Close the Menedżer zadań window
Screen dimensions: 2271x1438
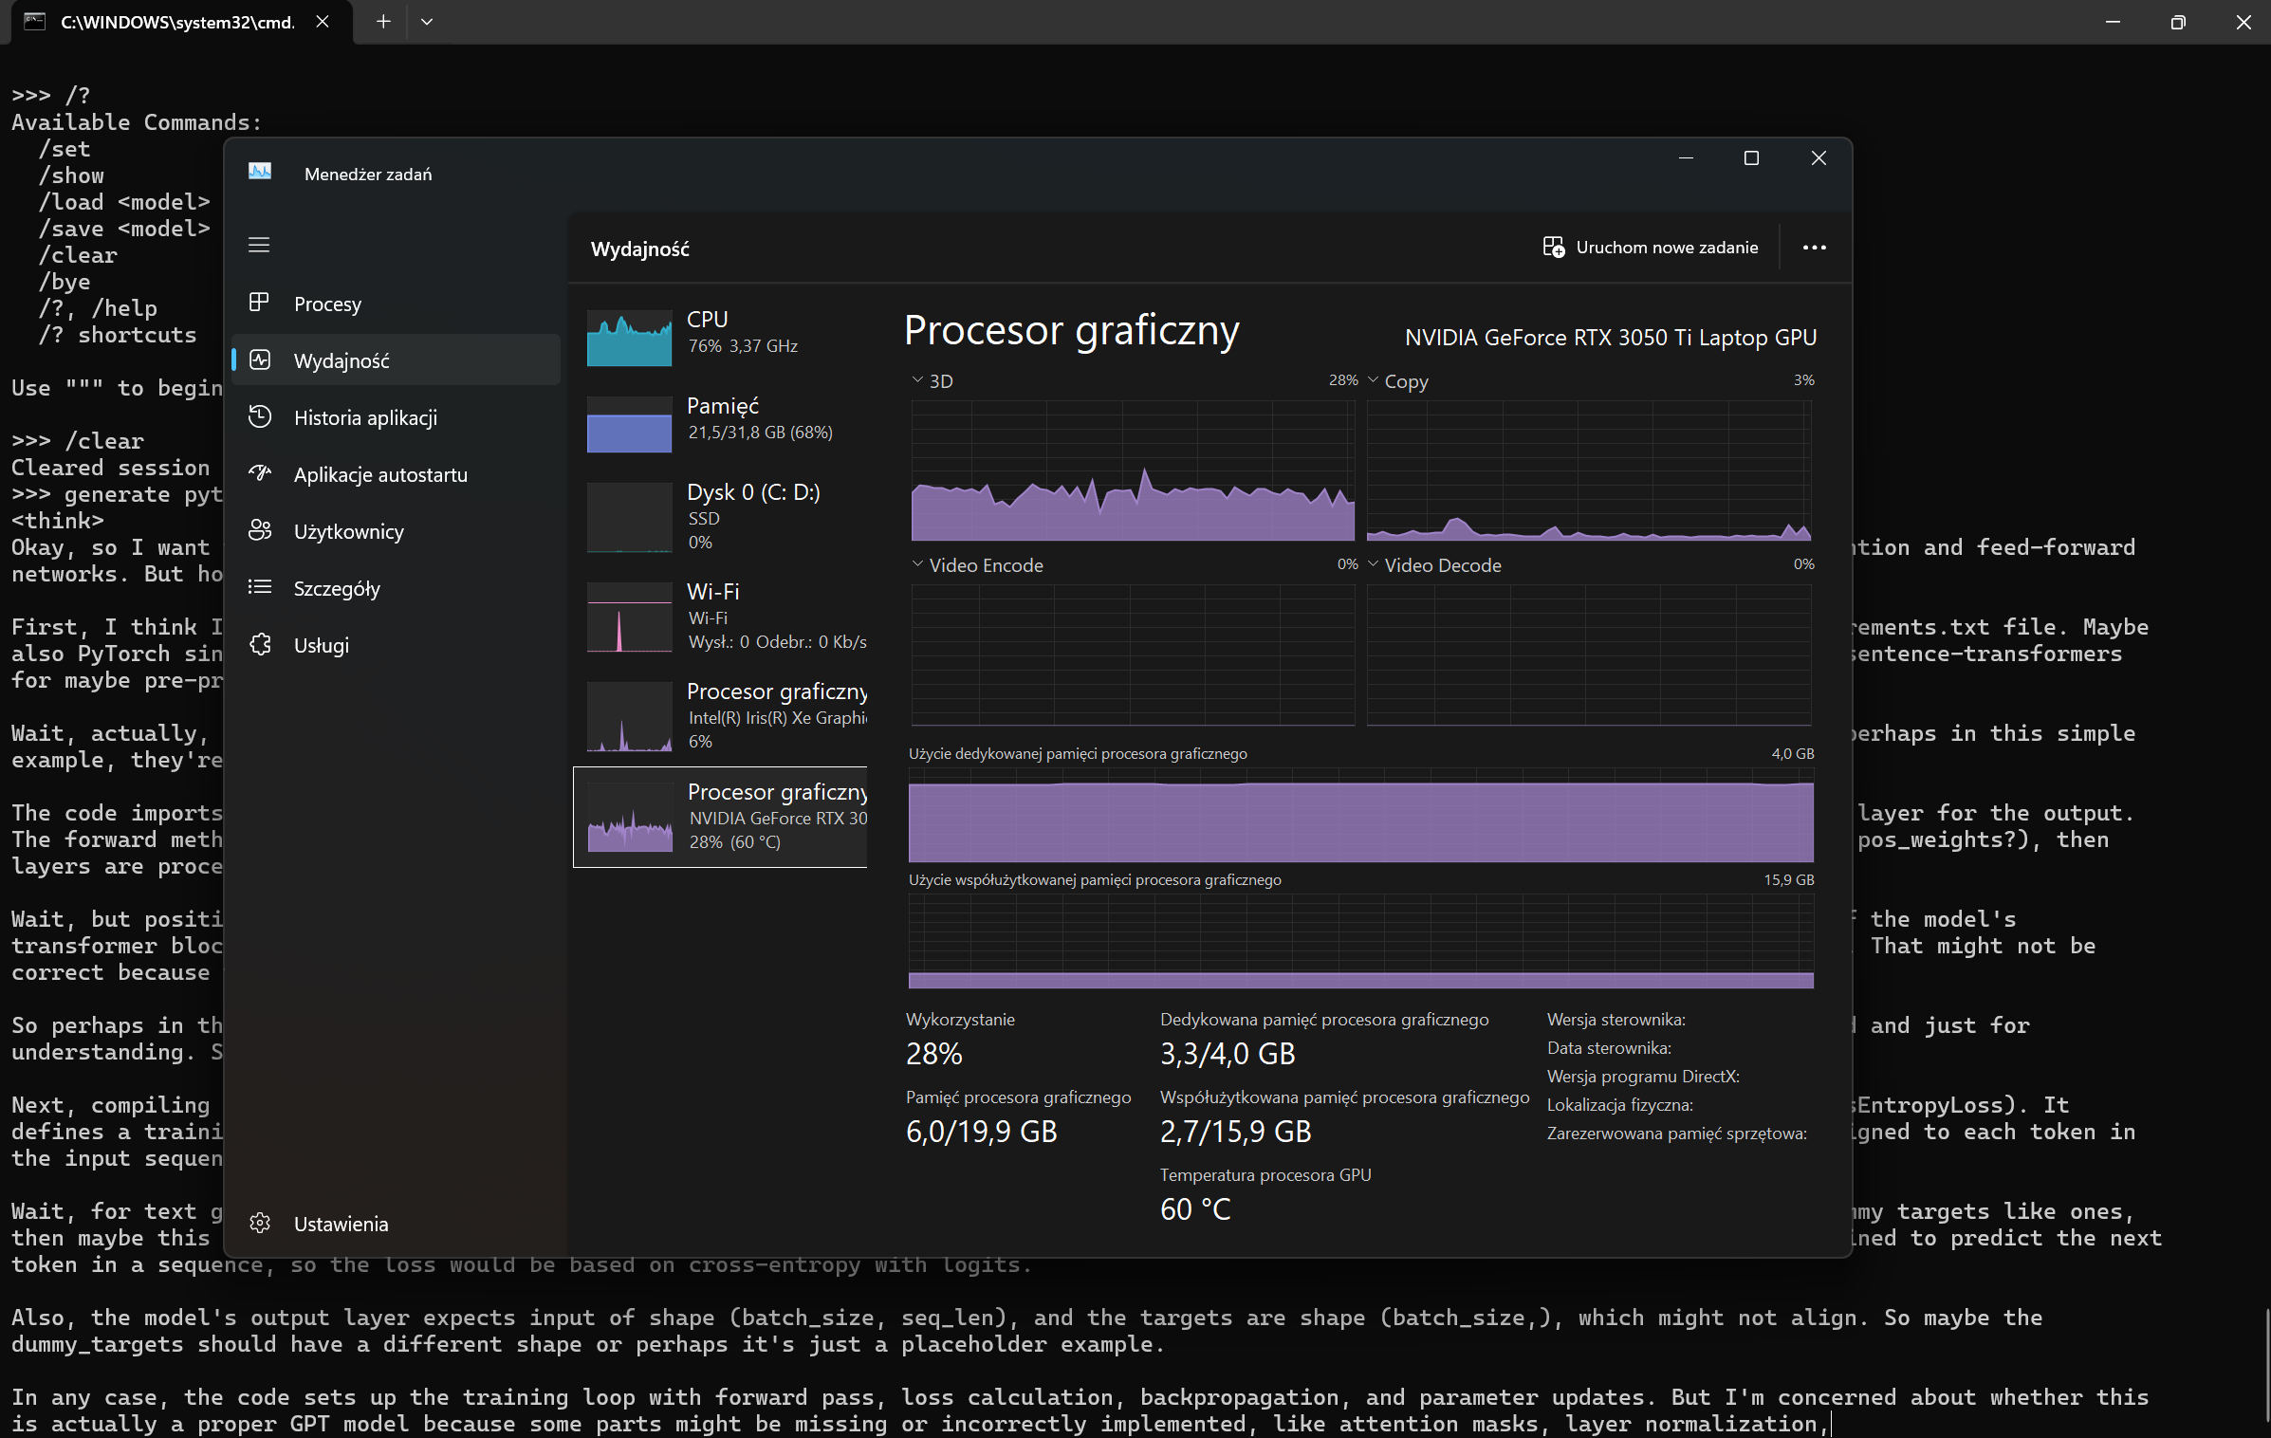coord(1818,158)
